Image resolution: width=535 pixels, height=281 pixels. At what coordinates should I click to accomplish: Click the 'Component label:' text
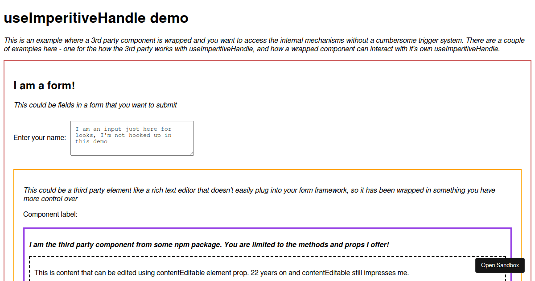point(50,214)
